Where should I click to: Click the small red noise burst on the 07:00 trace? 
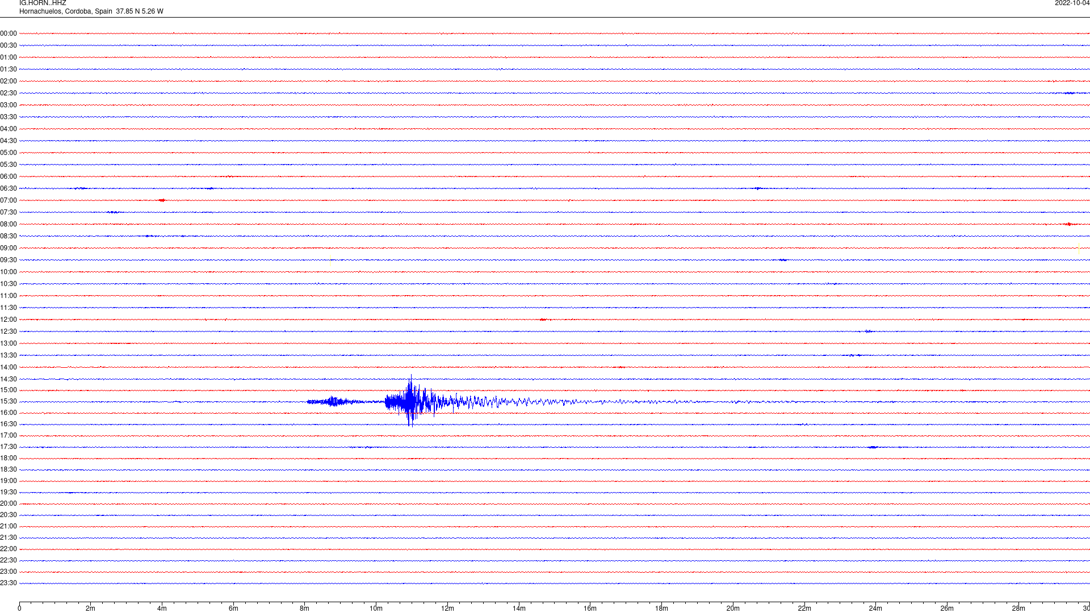tap(162, 200)
